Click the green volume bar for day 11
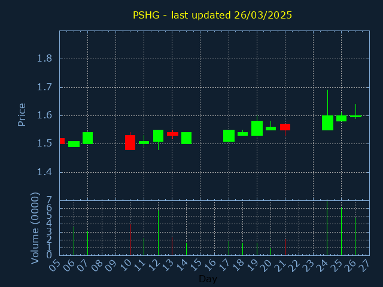This screenshot has height=287, width=383. click(144, 247)
